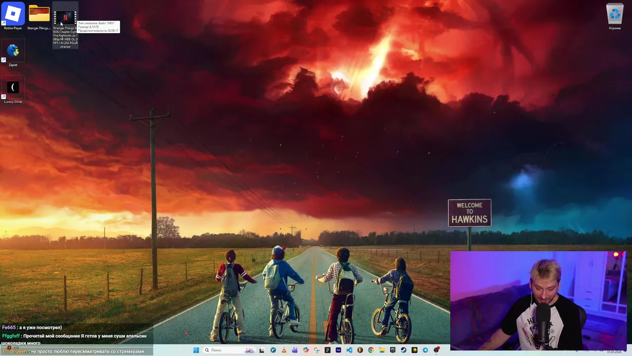Click the "Корзина" label under Recycle Bin
The height and width of the screenshot is (356, 632).
[x=615, y=28]
